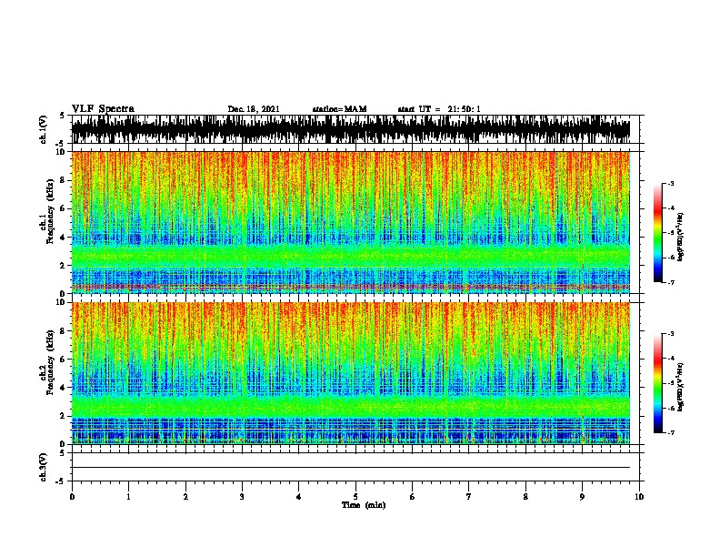Click the "3" tick on the time axis
This screenshot has width=720, height=557.
pos(242,497)
